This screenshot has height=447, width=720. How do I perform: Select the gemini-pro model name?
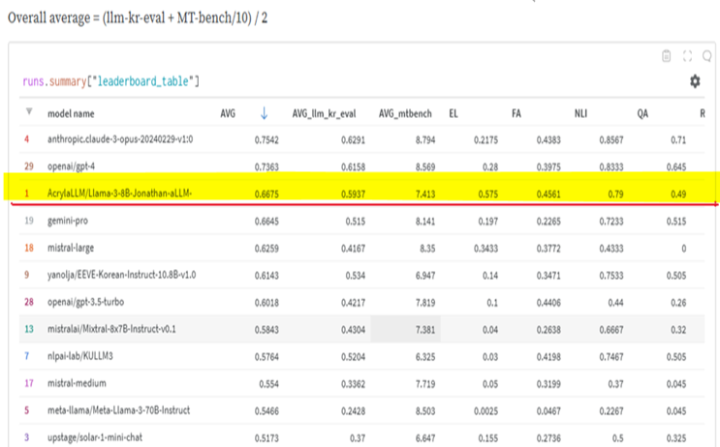coord(68,221)
